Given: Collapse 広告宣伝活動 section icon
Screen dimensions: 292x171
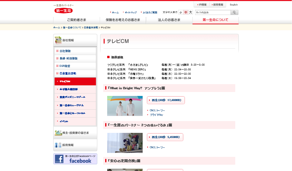Looking at the screenshot, I should pyautogui.click(x=58, y=74).
